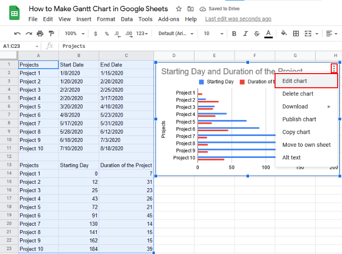Click Duration red legend swatch
342x254 pixels.
(x=242, y=82)
